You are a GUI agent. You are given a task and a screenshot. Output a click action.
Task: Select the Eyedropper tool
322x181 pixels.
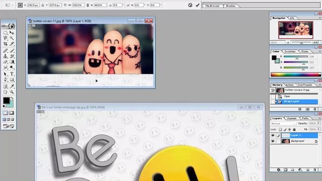coord(12,86)
